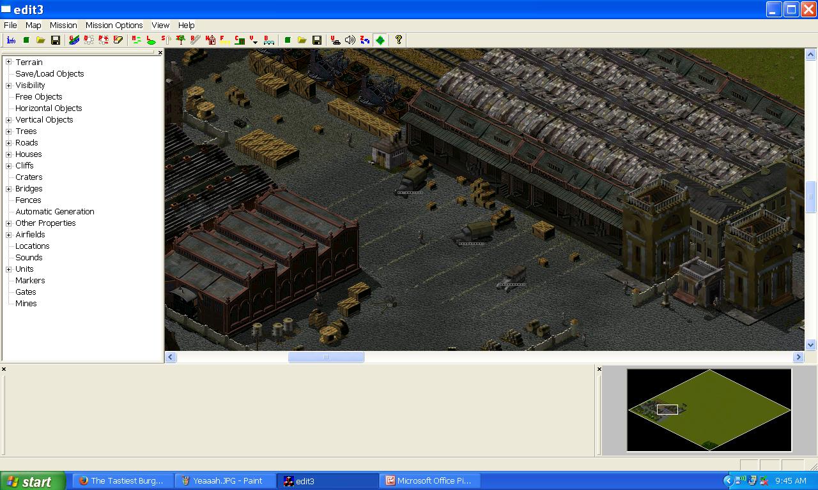Expand the Vertical Objects tree node
Screen dimensions: 818x490
pos(9,119)
